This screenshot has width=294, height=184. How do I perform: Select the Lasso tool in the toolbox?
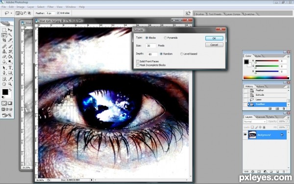tap(4, 35)
